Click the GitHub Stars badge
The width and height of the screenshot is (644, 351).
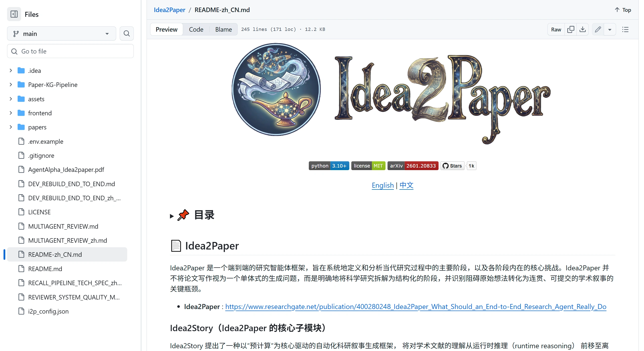pyautogui.click(x=452, y=166)
